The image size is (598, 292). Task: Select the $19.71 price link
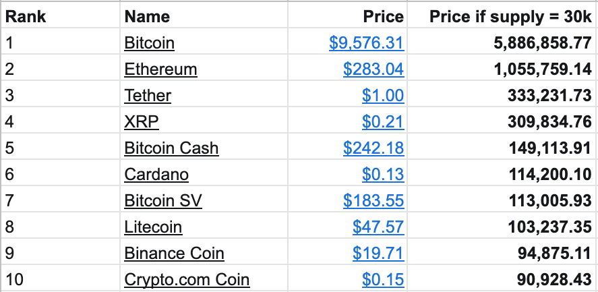[x=378, y=254]
